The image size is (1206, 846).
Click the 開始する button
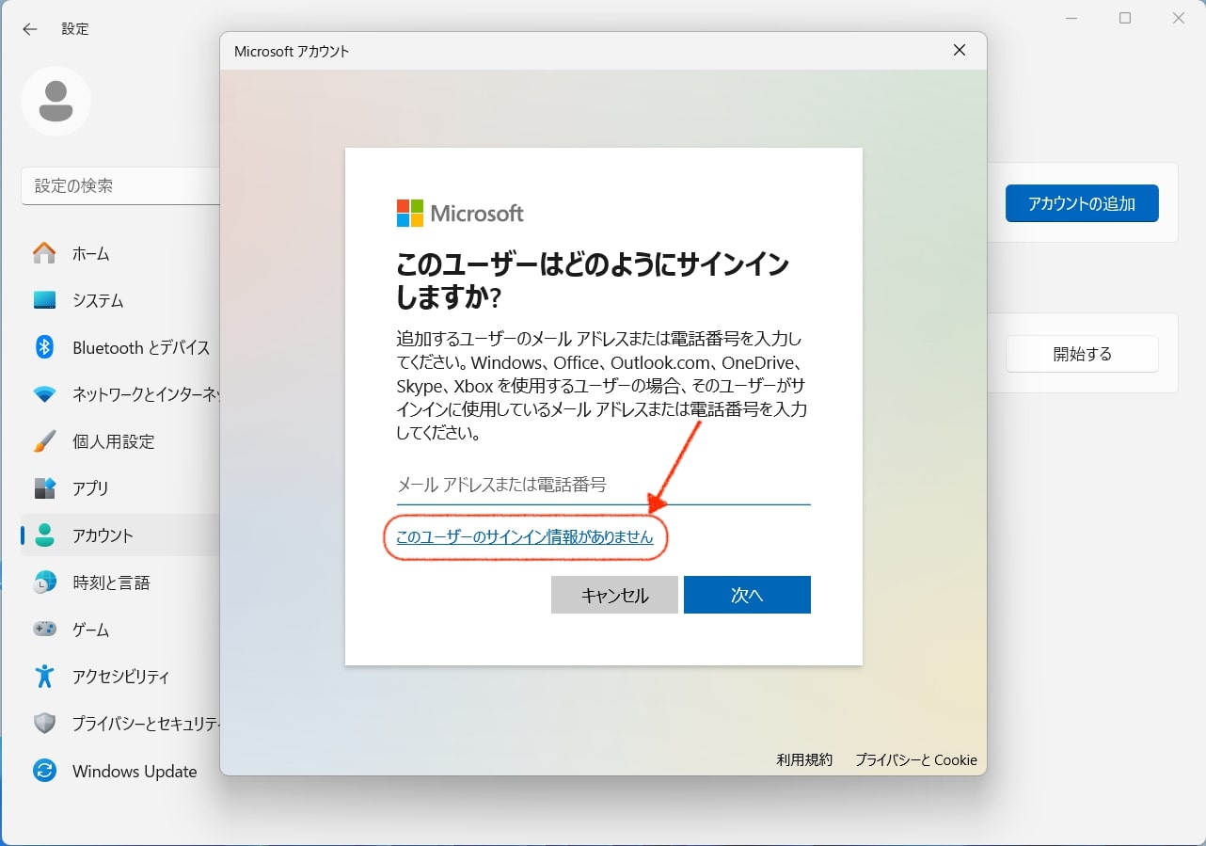(1082, 354)
